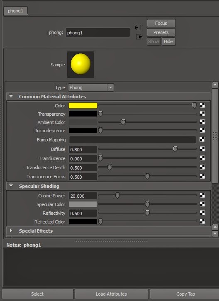Click the Ambient Color slider handle
Viewport: 219px width, 301px height.
(123, 122)
